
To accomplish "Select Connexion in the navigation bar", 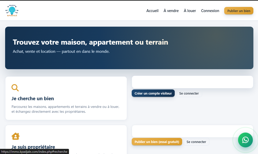I will 210,11.
